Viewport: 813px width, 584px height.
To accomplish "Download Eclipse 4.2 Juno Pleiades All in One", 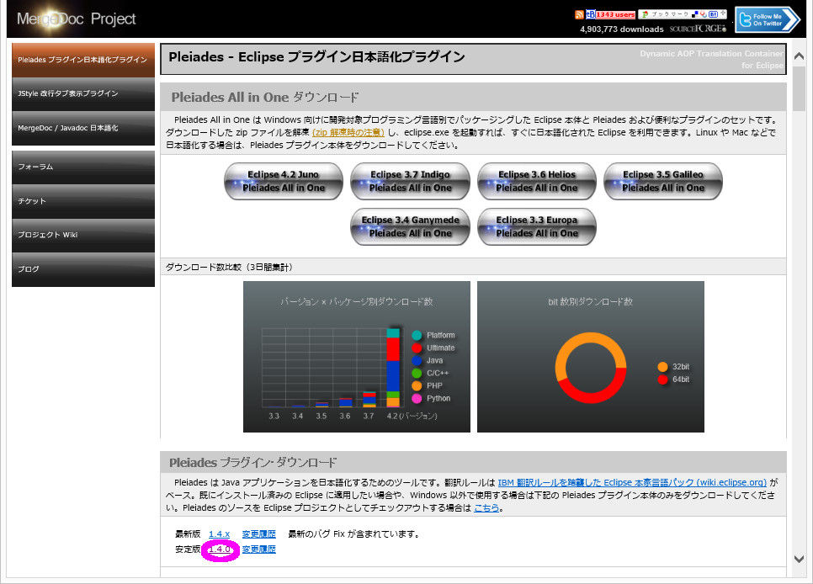I will tap(283, 180).
